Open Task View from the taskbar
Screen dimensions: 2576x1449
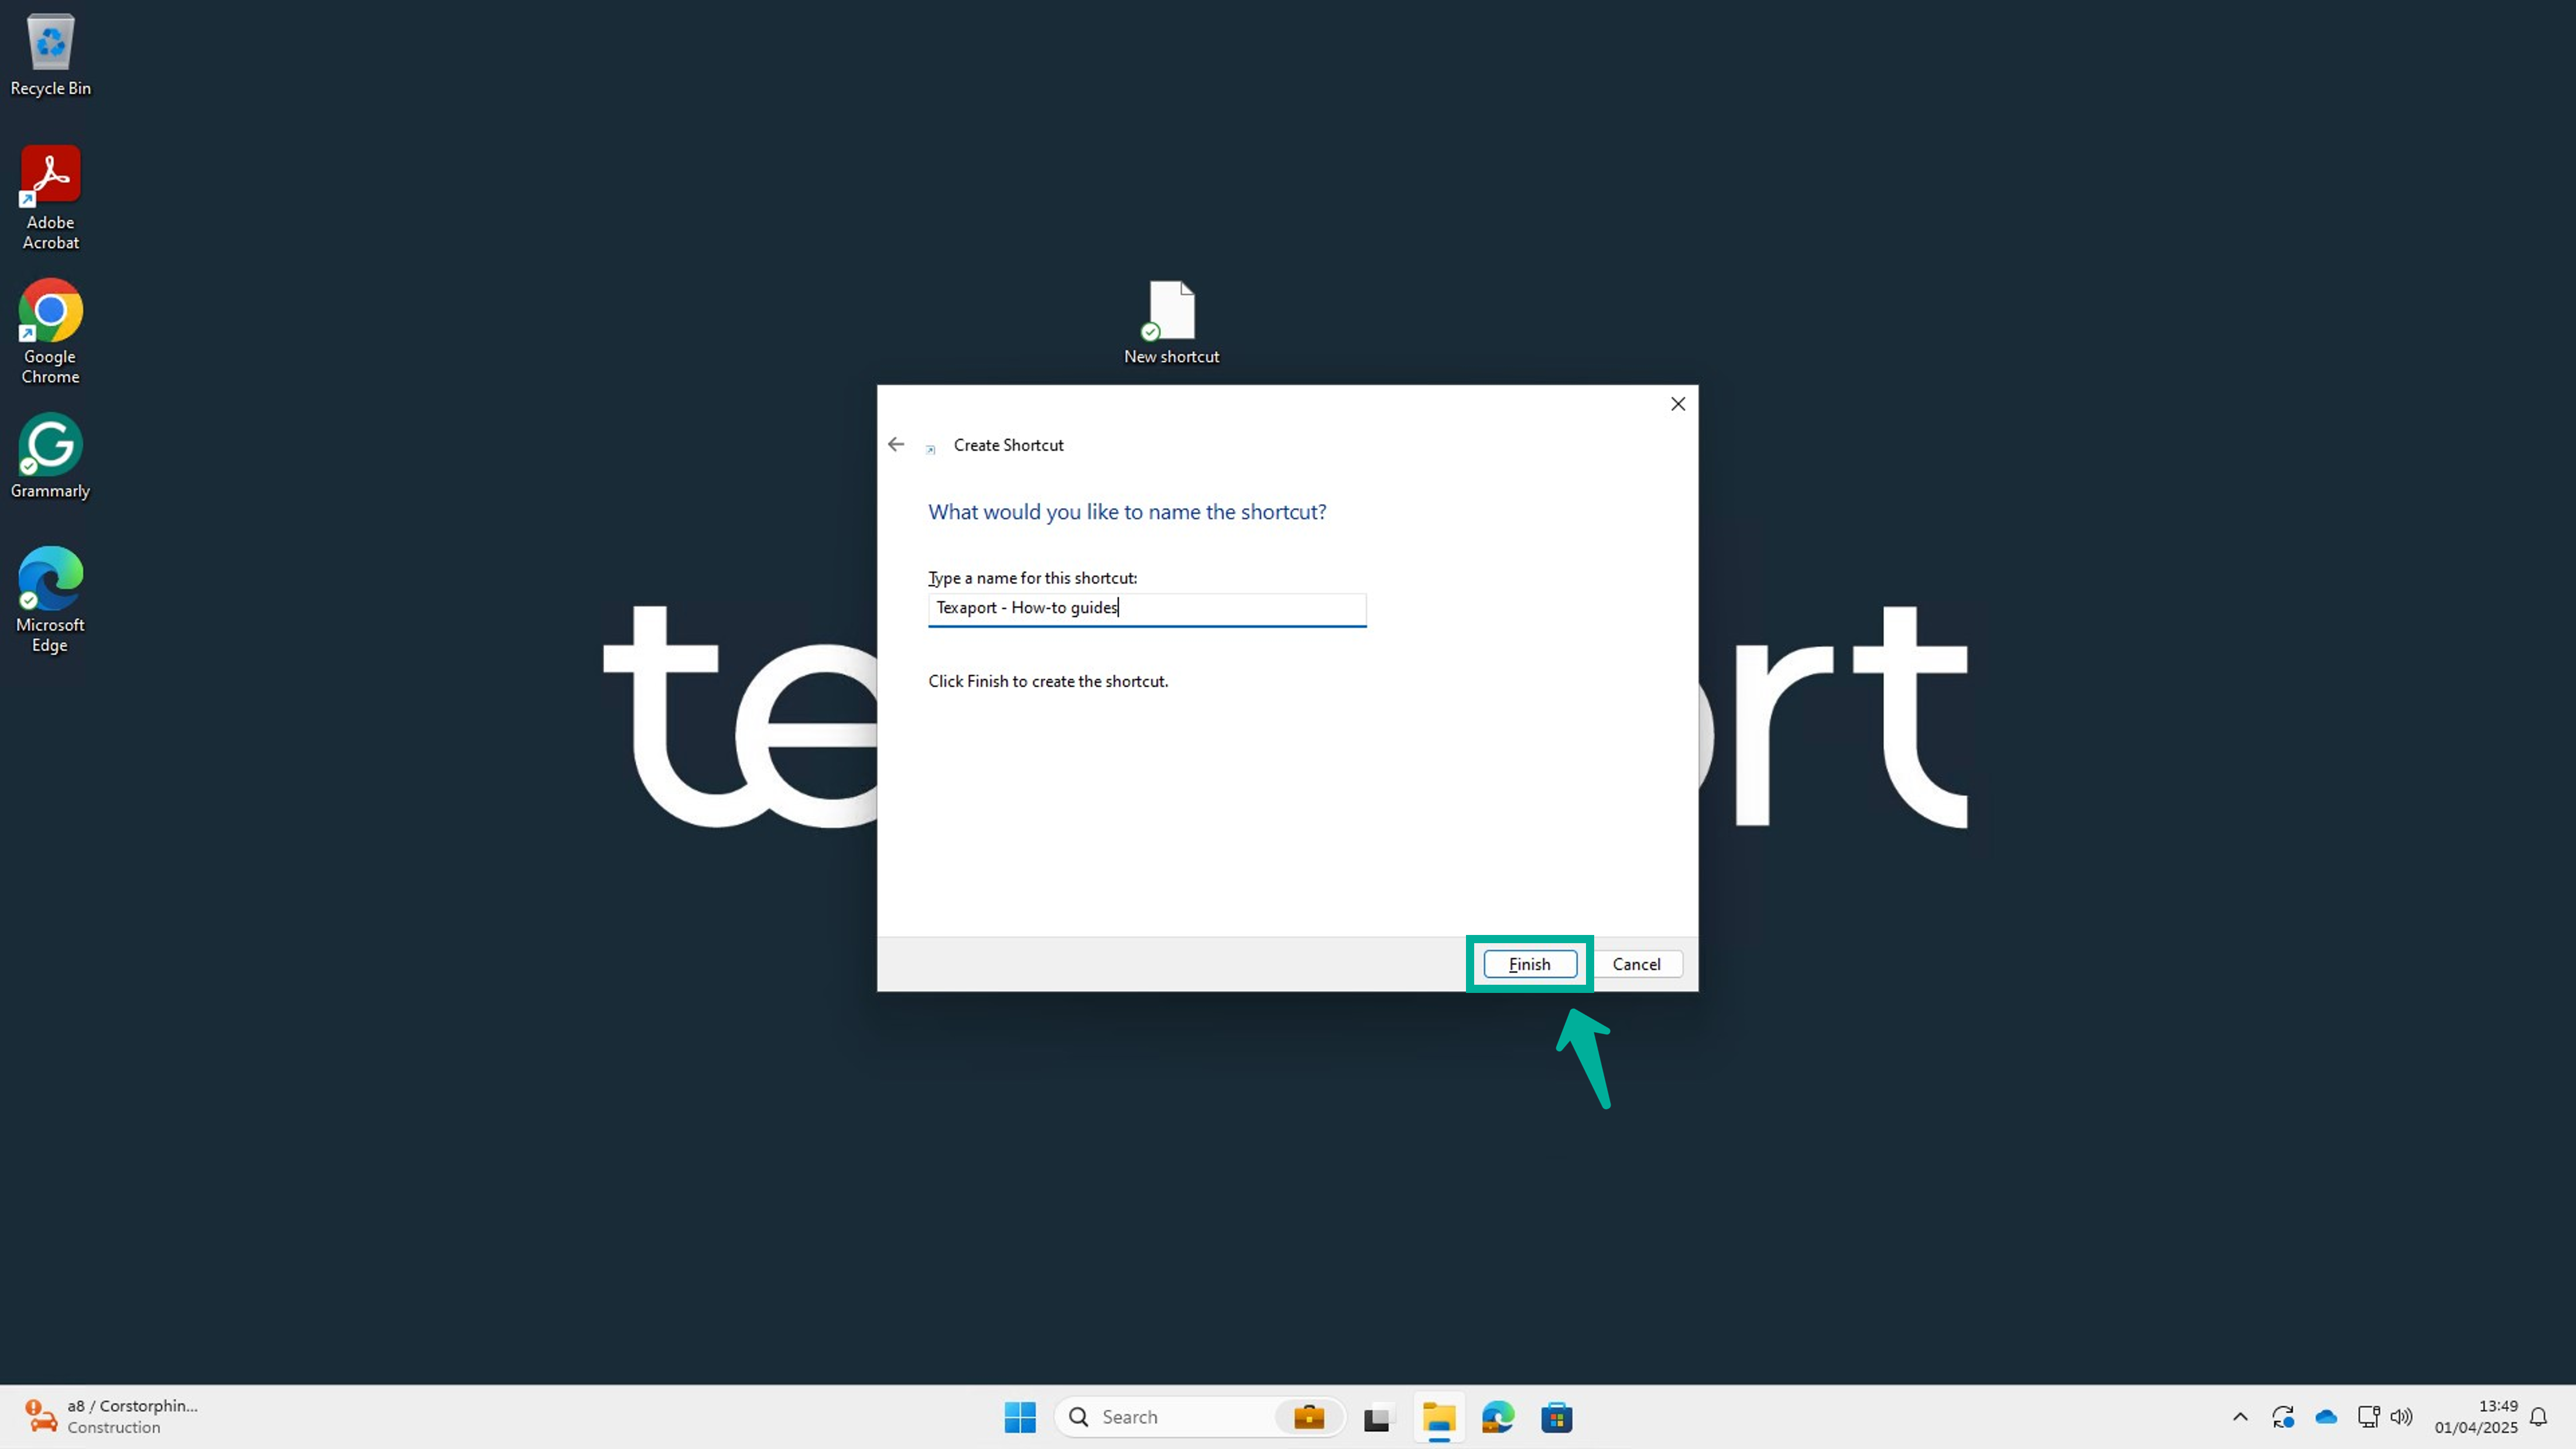tap(1377, 1417)
